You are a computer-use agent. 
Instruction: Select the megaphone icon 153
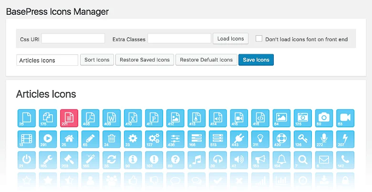pos(260,160)
